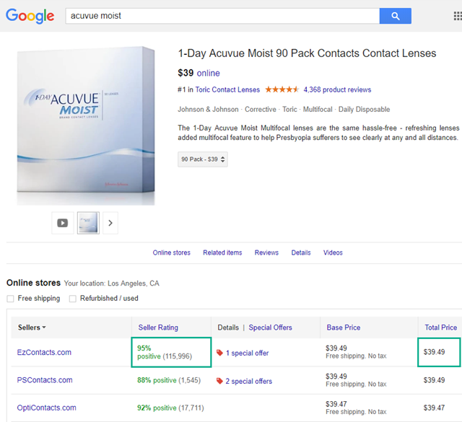Visit the EzContacts.com seller link

(x=44, y=353)
